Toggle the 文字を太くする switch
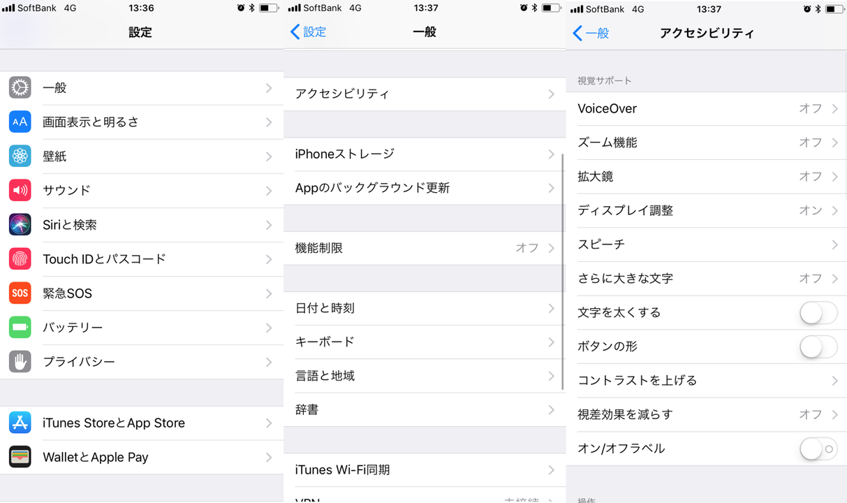Viewport: 847px width, 503px height. coord(818,312)
